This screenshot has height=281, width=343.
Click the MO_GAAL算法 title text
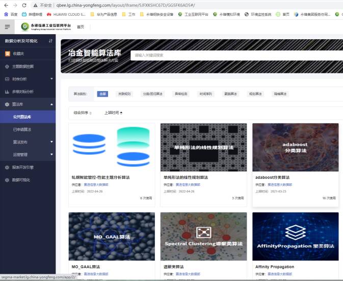86,267
